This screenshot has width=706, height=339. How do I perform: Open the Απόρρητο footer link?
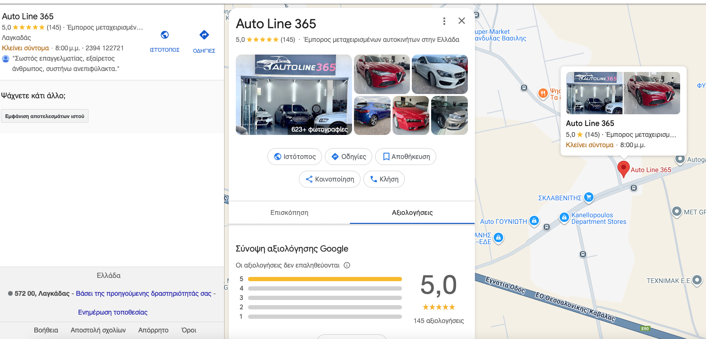click(x=153, y=330)
